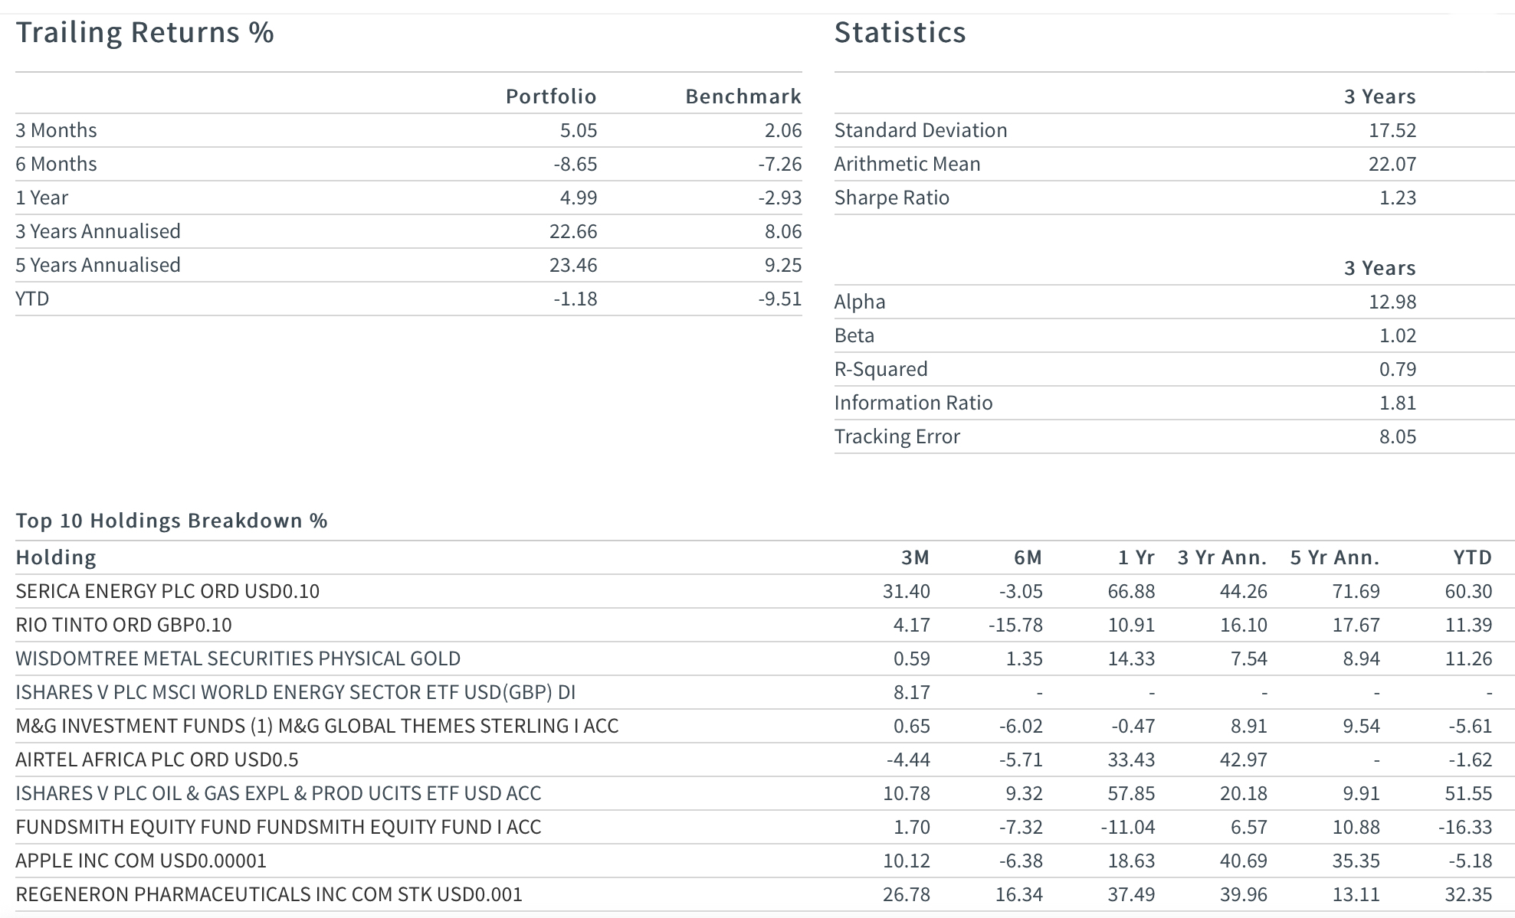Select ISHARES MSCI WORLD ENERGY SECTOR ETF holding

tap(296, 692)
